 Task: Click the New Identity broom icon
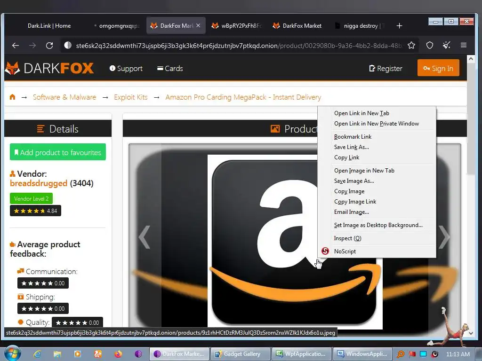[x=447, y=46]
